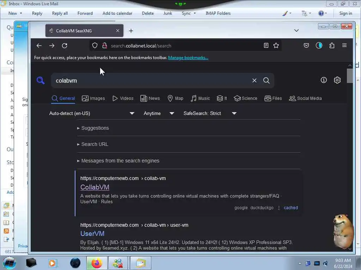The height and width of the screenshot is (270, 361).
Task: Open the Windows Start orb
Action: pyautogui.click(x=10, y=263)
